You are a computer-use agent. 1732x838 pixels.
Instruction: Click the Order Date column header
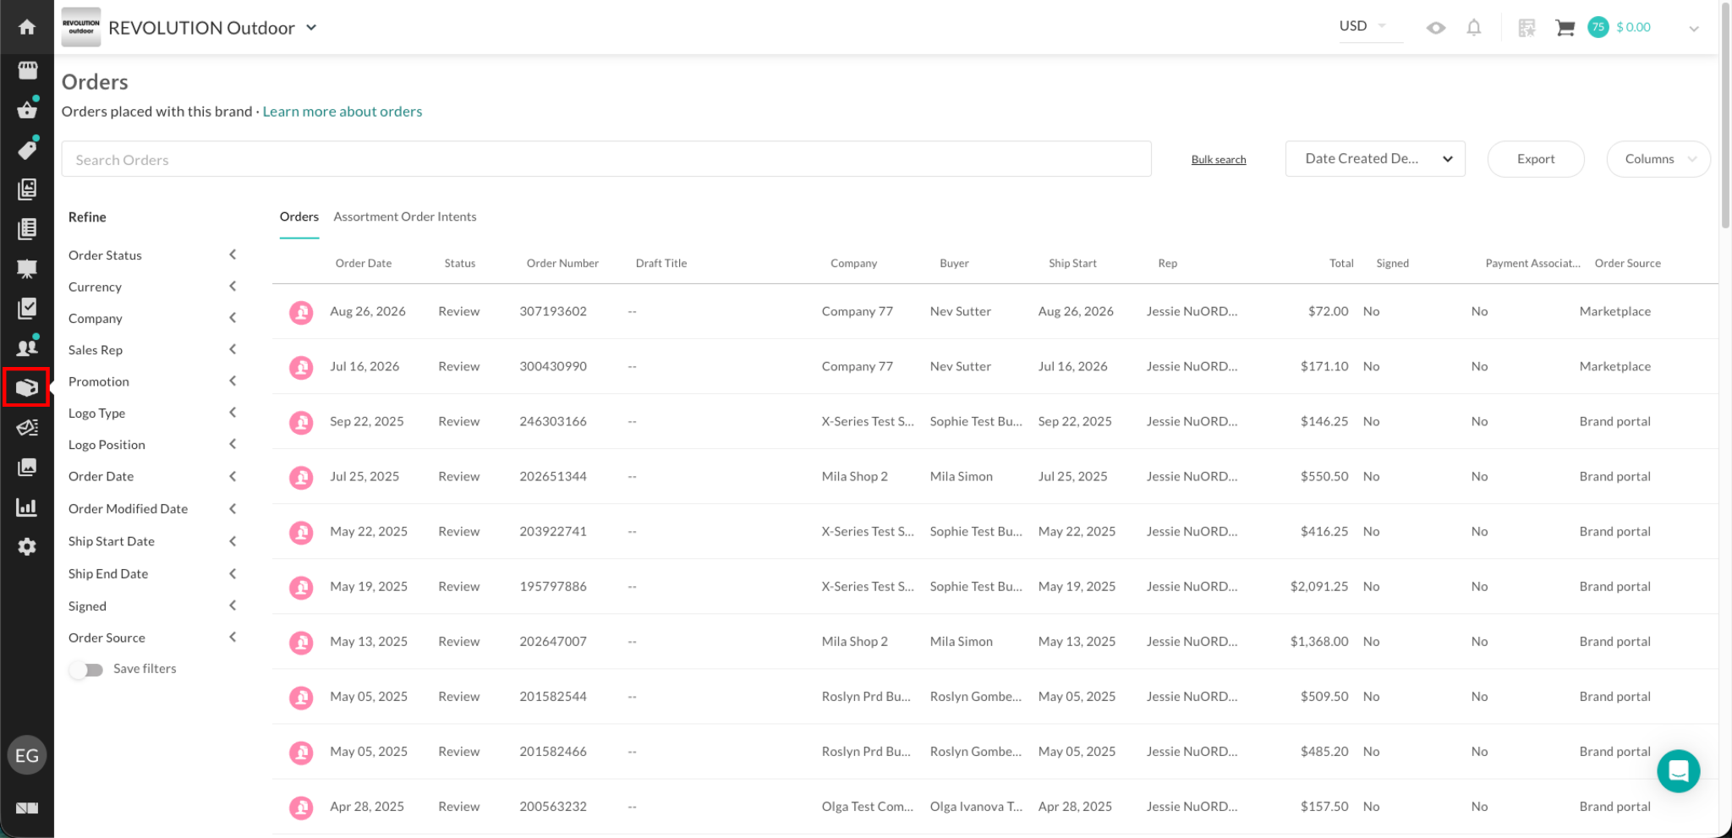364,264
